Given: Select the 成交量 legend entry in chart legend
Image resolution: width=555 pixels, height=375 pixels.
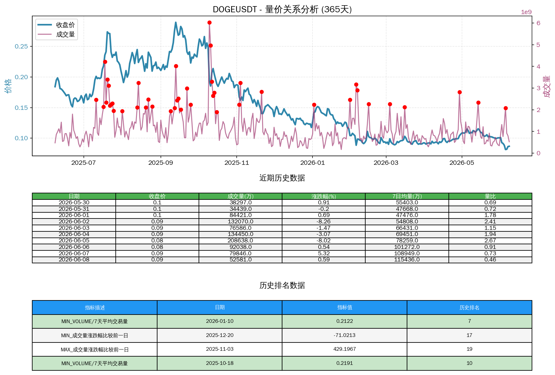Looking at the screenshot, I should tap(56, 34).
